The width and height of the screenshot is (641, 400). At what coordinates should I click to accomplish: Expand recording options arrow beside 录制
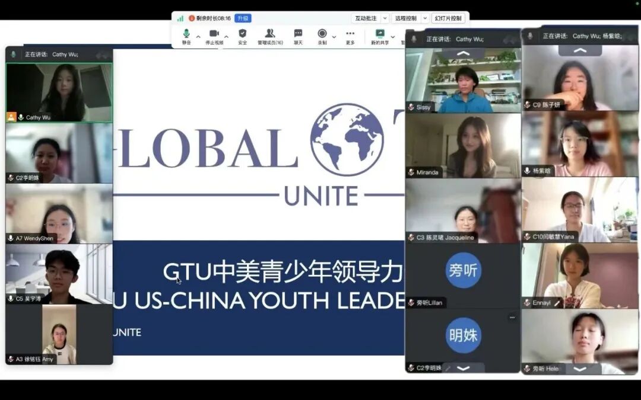point(334,37)
